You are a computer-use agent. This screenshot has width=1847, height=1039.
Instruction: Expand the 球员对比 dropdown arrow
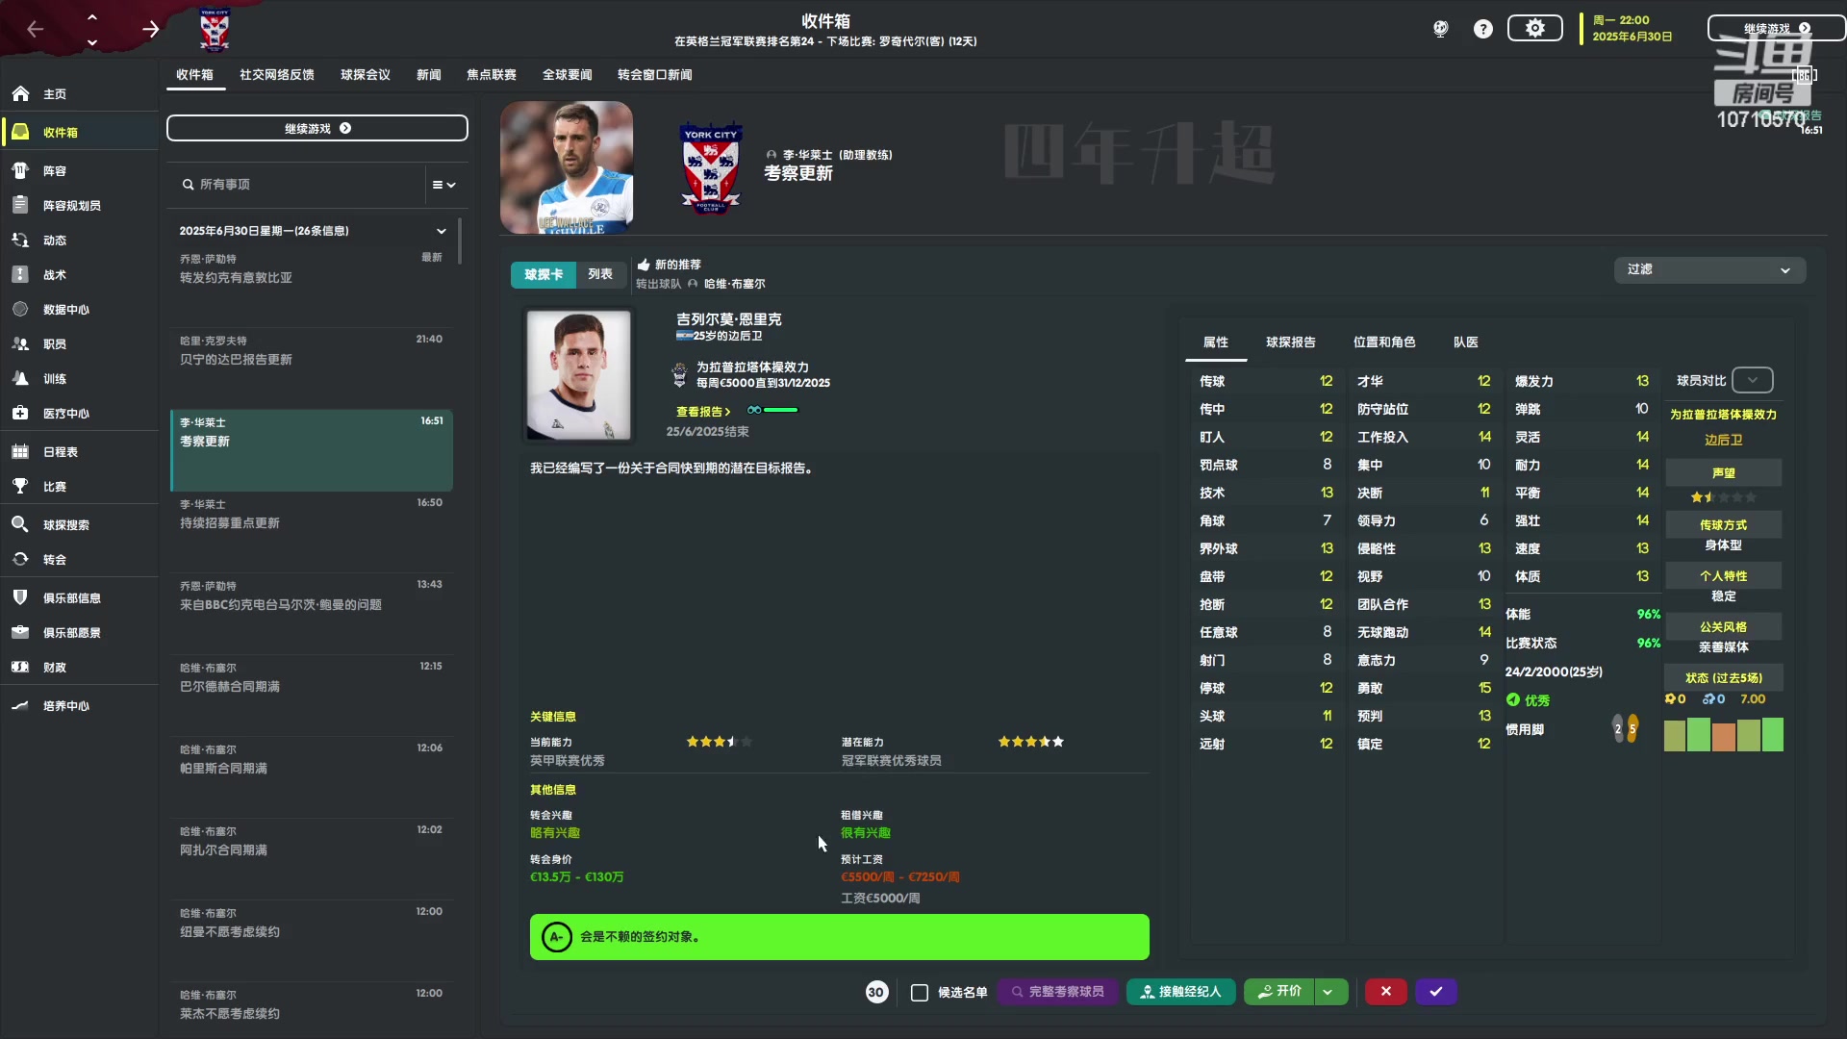click(1753, 380)
